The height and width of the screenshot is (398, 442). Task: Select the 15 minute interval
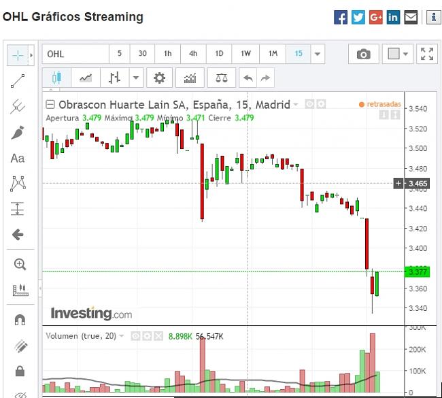pos(299,54)
